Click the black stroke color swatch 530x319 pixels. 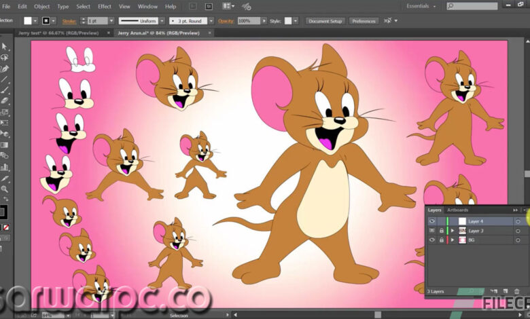coord(46,20)
